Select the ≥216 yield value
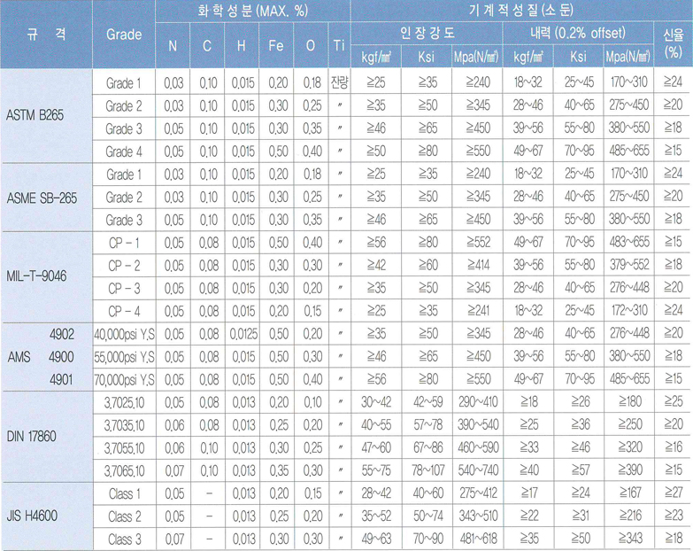 tap(630, 516)
